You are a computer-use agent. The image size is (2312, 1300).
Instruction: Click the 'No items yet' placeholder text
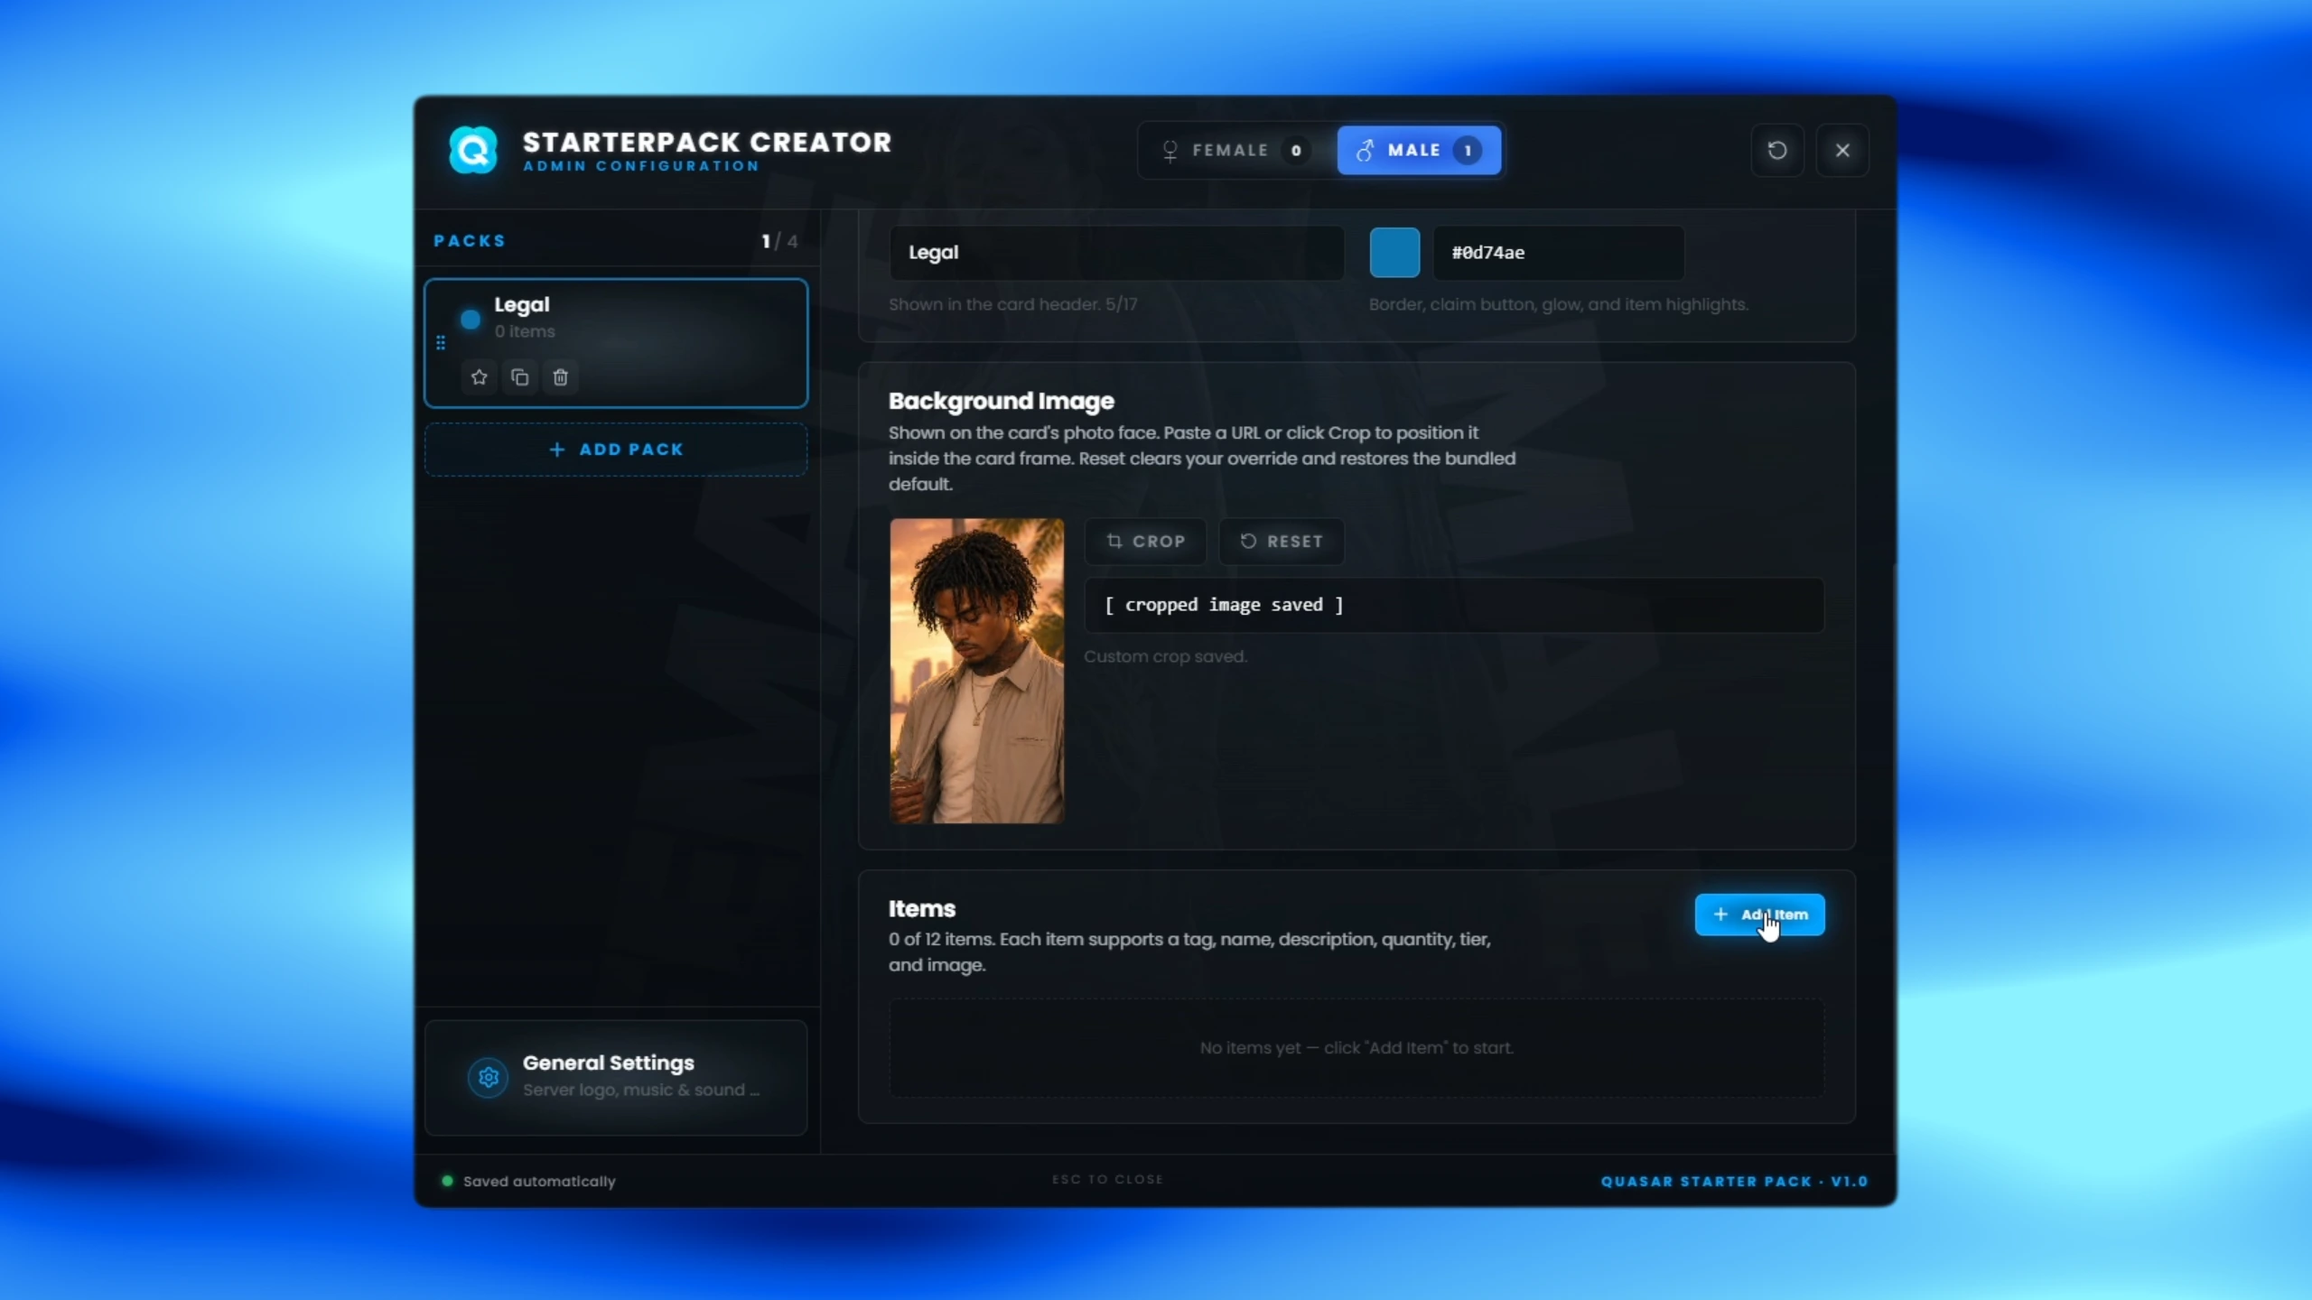[1356, 1048]
